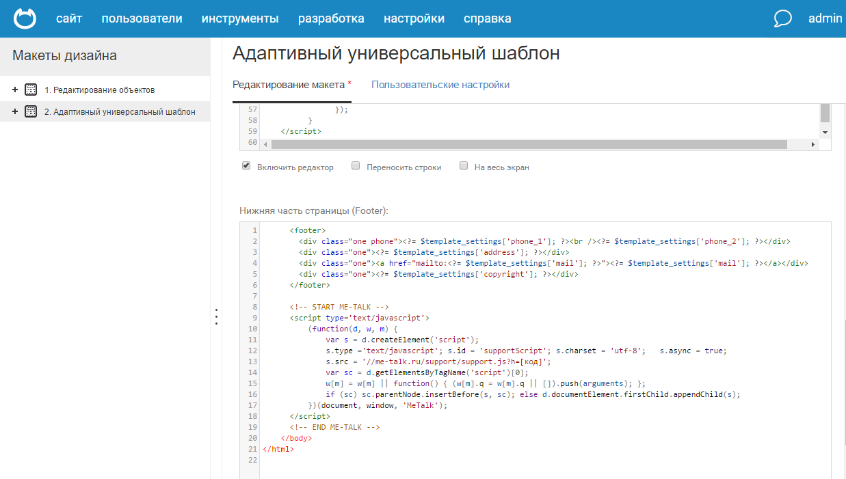Open the настройки top menu
The image size is (846, 479).
point(414,18)
